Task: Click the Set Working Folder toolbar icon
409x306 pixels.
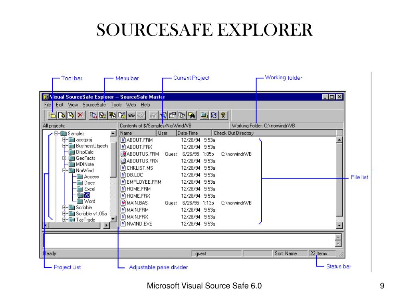Action: [x=204, y=115]
